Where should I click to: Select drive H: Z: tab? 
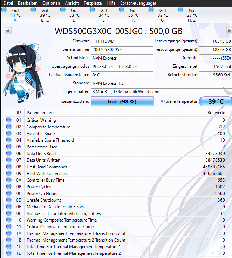pos(192,15)
